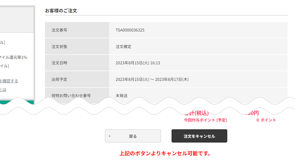Click the 0 ポイント value
This screenshot has height=164, width=295.
(266, 120)
